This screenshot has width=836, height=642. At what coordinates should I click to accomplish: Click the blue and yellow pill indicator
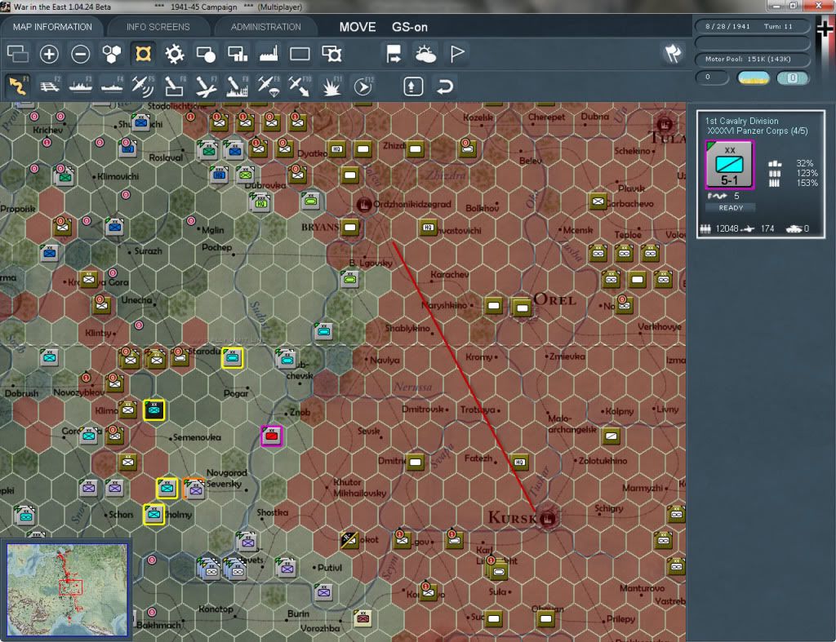click(754, 78)
